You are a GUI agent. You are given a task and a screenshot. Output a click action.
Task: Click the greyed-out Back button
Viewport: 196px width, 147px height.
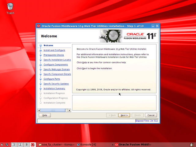pyautogui.click(x=112, y=115)
